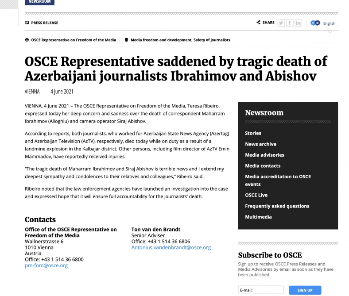
Task: Click the OSCE Representative diamond icon
Action: pyautogui.click(x=27, y=40)
